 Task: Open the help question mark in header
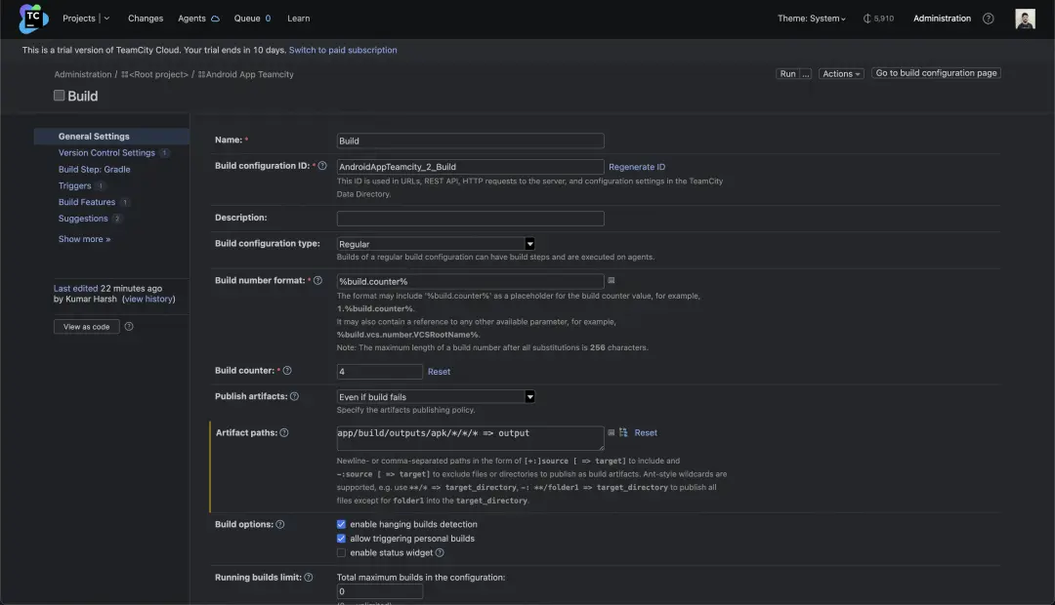[989, 19]
